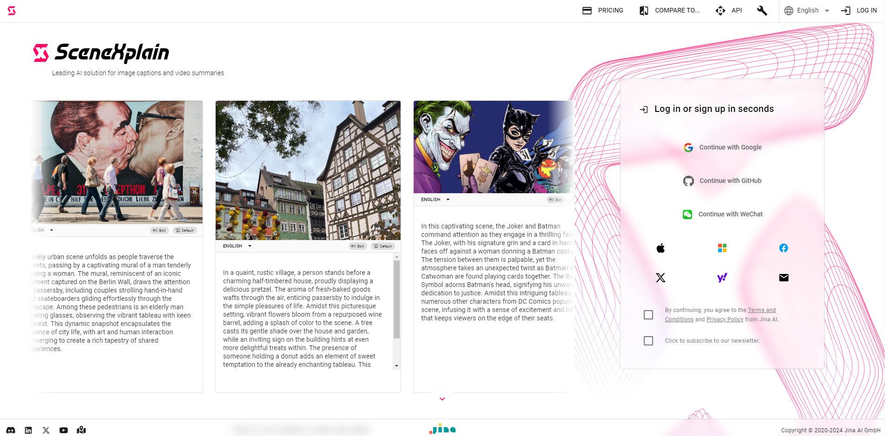Click the village caption scrollbar
Screen dimensions: 885x436
tap(396, 299)
